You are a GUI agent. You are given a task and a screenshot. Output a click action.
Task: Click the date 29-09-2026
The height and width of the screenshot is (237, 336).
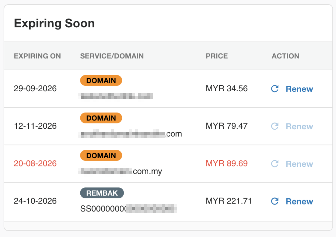tap(35, 89)
